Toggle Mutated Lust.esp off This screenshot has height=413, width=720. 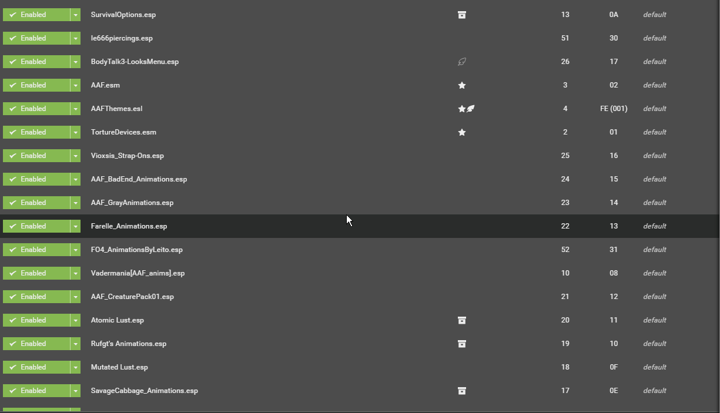click(x=35, y=367)
